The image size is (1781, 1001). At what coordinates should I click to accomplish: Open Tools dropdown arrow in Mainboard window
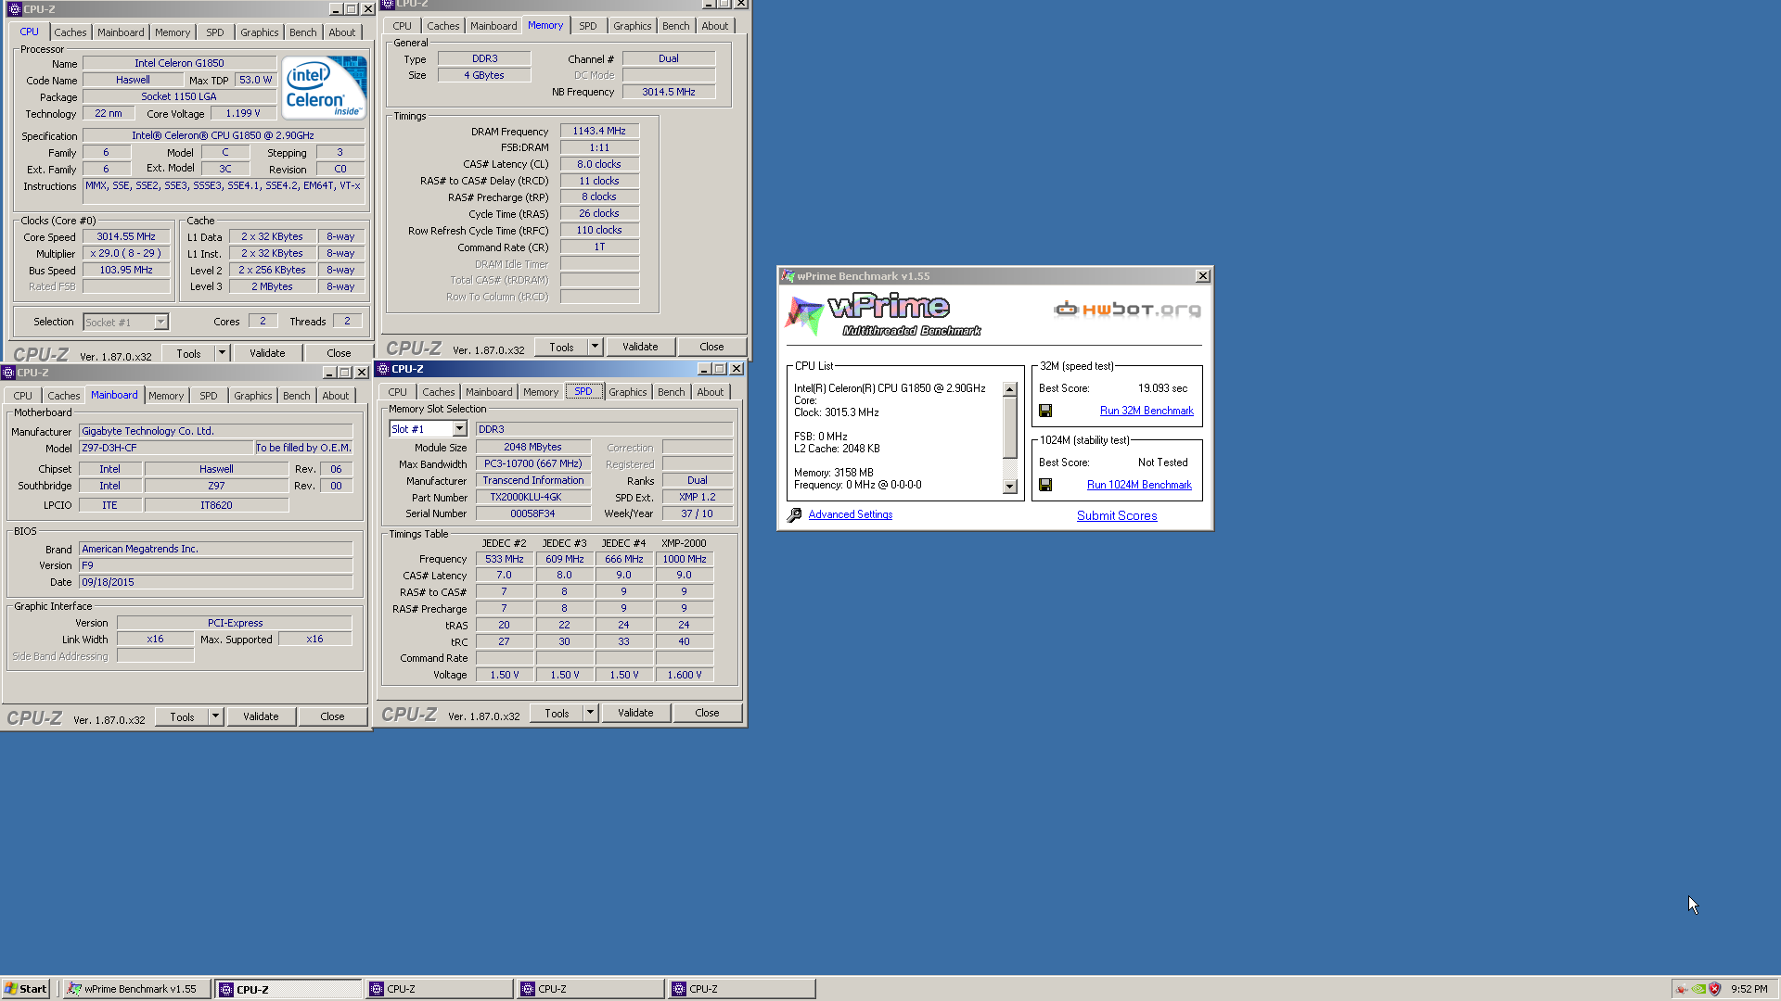215,716
